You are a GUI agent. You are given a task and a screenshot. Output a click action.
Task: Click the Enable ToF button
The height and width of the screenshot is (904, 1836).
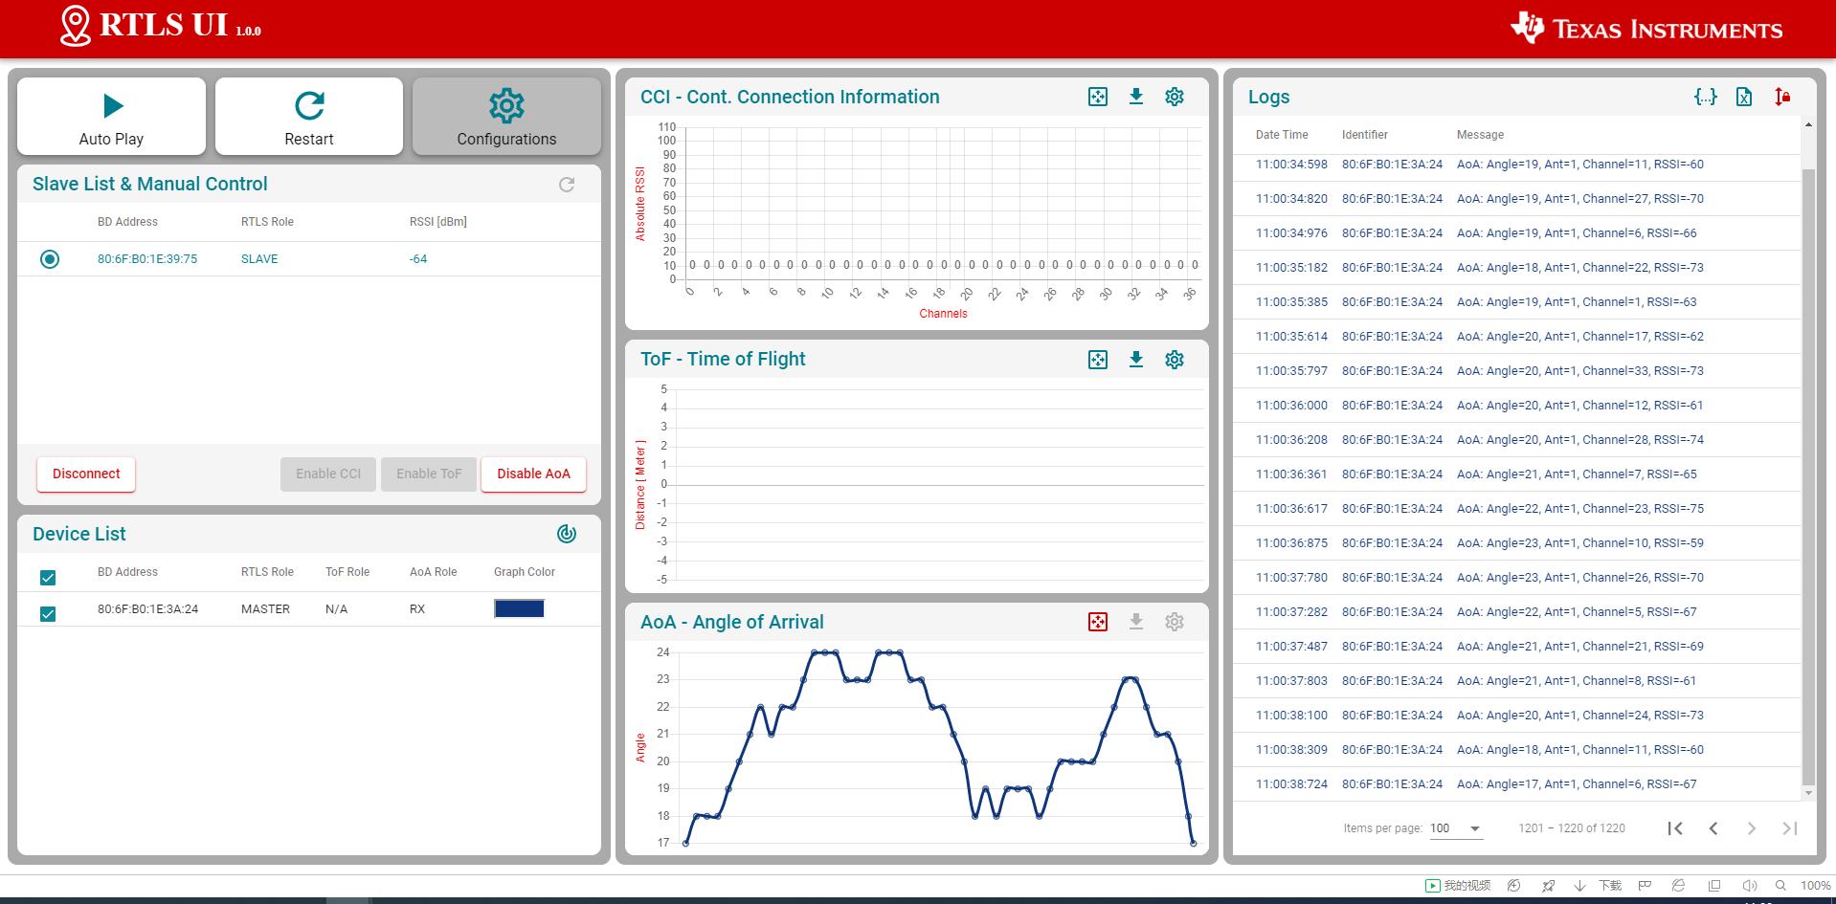click(x=429, y=474)
